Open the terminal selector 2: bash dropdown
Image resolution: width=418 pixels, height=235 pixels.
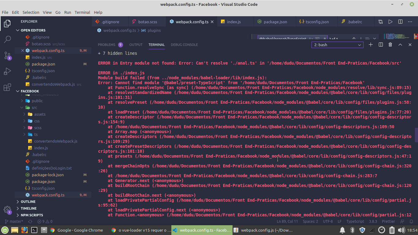(338, 45)
